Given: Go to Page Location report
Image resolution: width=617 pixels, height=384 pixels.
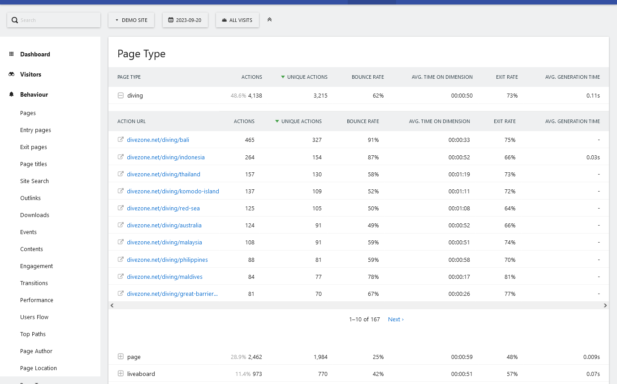Looking at the screenshot, I should click(x=39, y=368).
